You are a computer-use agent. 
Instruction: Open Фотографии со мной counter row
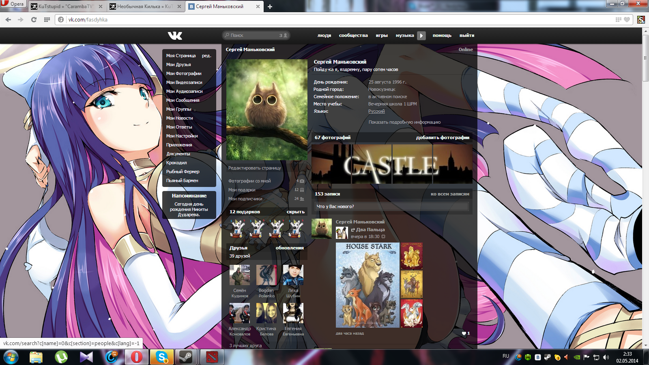[x=266, y=181]
